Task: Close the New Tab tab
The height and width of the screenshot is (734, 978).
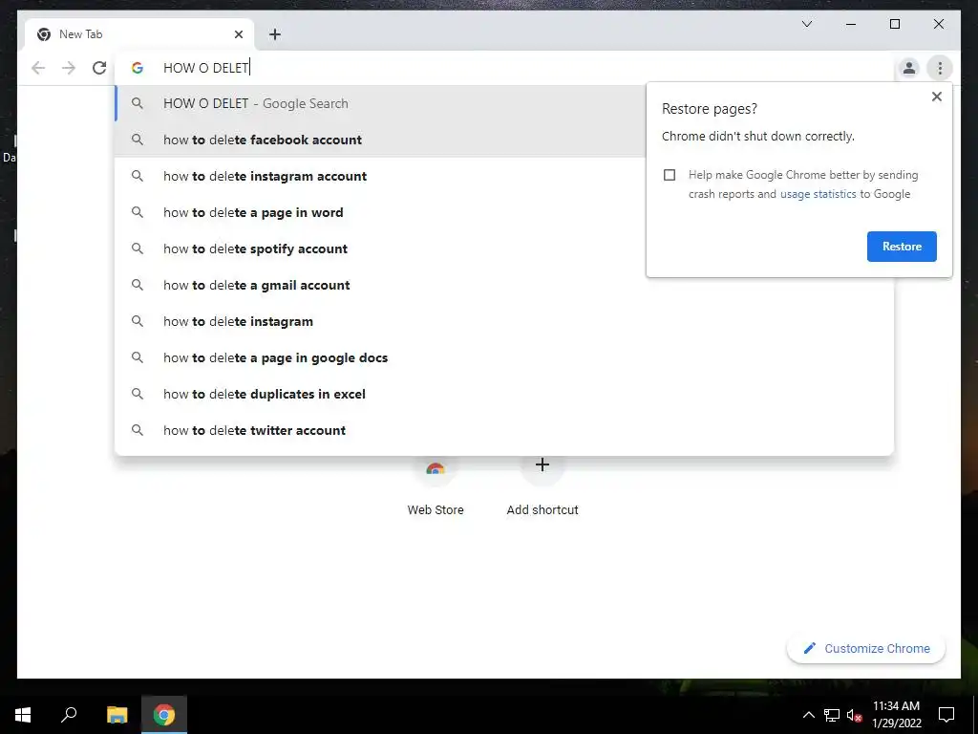Action: [x=239, y=34]
